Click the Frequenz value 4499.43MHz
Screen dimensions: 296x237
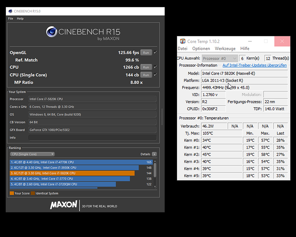(x=244, y=88)
